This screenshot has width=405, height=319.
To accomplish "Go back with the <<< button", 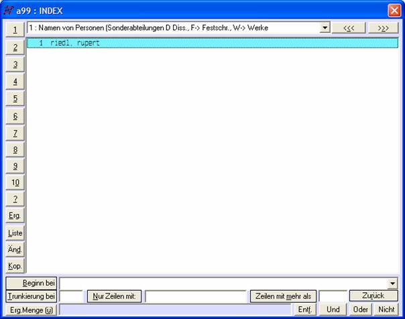I will tap(349, 28).
